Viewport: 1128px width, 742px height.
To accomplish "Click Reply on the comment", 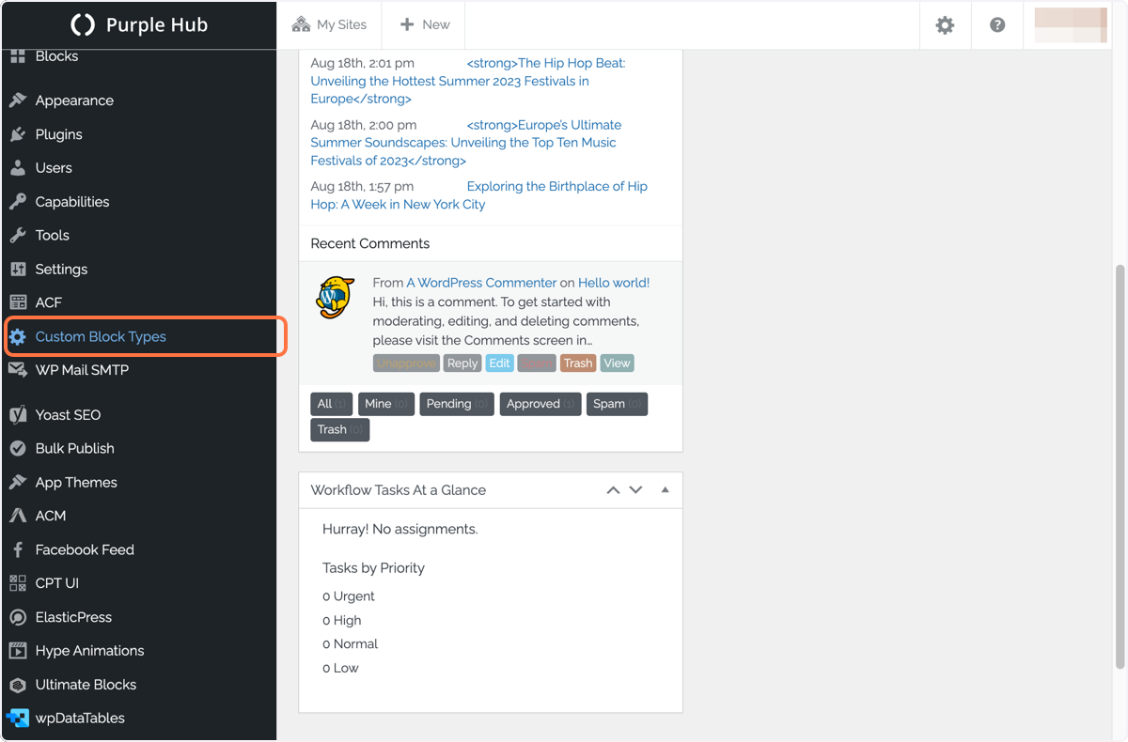I will (x=462, y=363).
